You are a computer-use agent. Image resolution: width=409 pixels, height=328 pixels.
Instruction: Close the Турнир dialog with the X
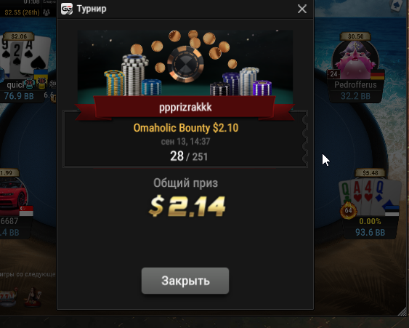pyautogui.click(x=302, y=9)
